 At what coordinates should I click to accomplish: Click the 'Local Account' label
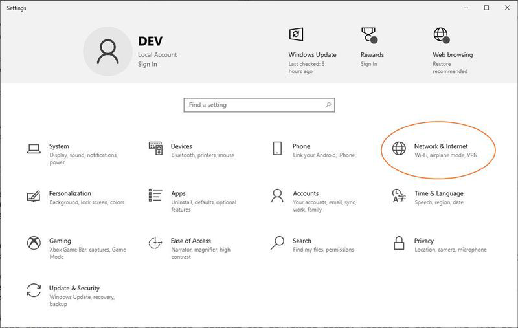point(157,55)
